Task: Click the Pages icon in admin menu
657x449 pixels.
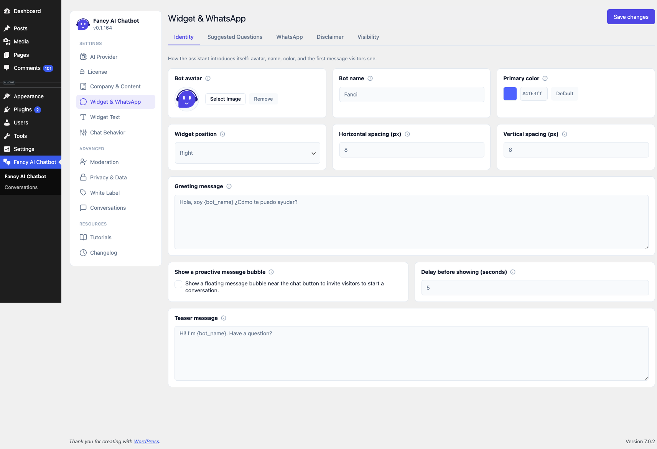Action: coord(7,55)
